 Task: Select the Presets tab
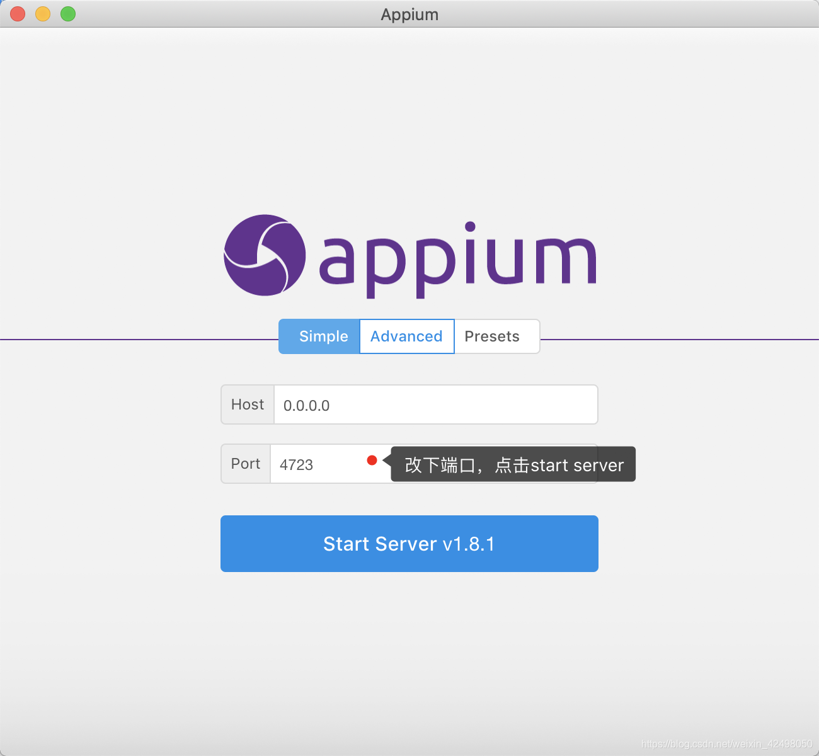click(496, 336)
